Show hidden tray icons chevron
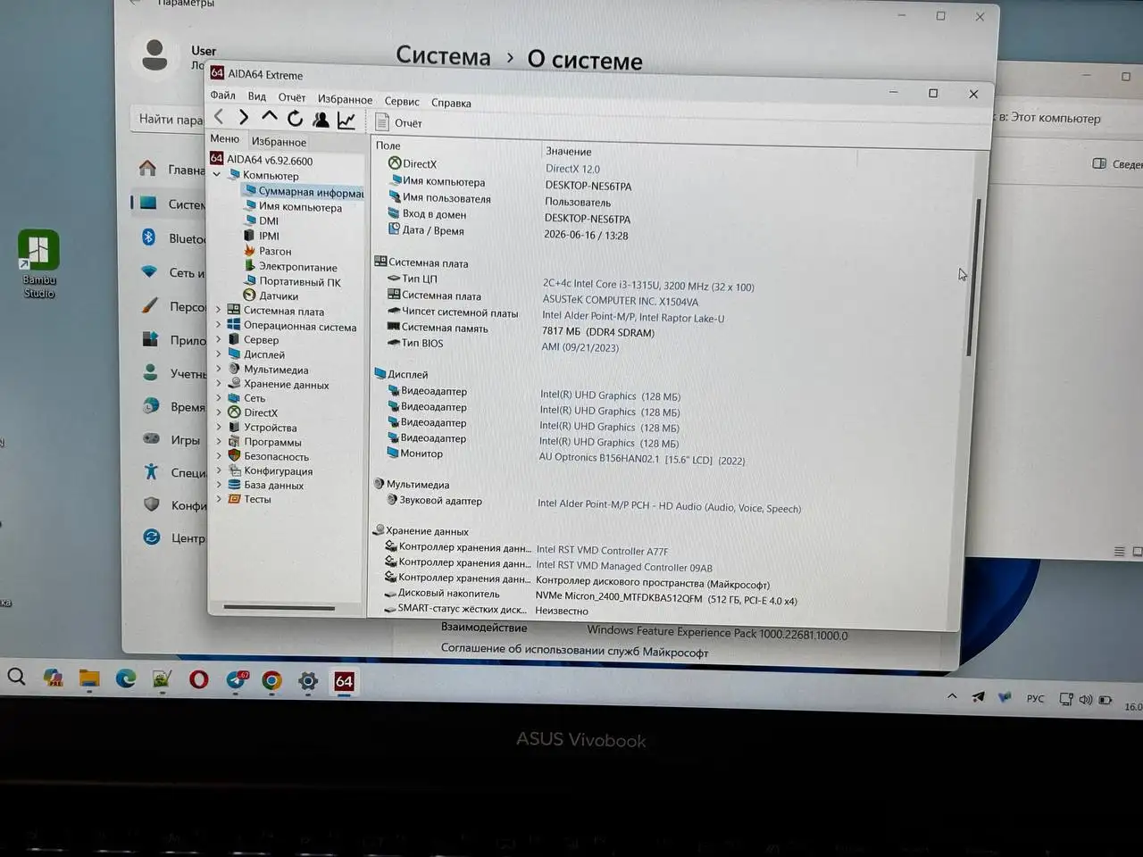1143x857 pixels. 952,696
